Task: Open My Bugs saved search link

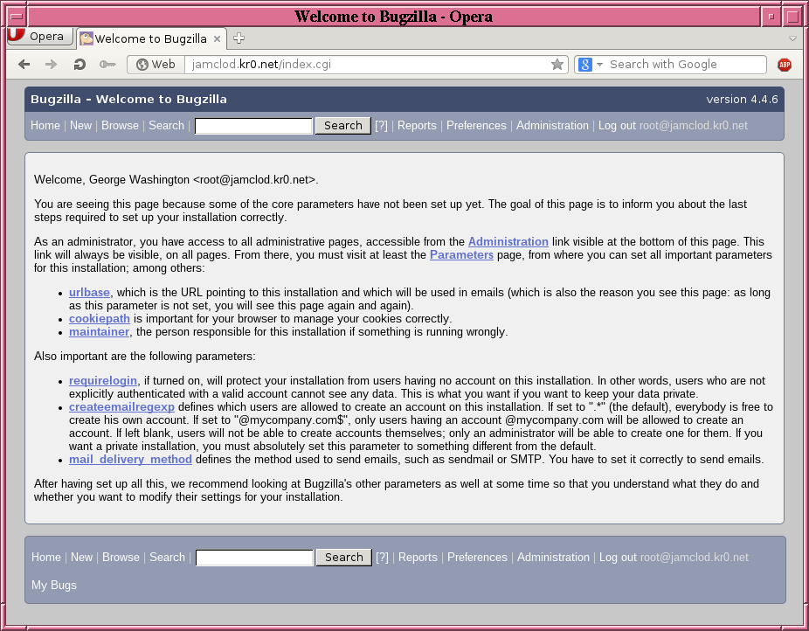Action: [x=54, y=586]
